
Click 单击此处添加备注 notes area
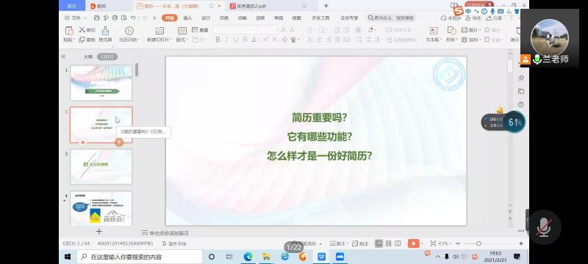click(x=169, y=232)
